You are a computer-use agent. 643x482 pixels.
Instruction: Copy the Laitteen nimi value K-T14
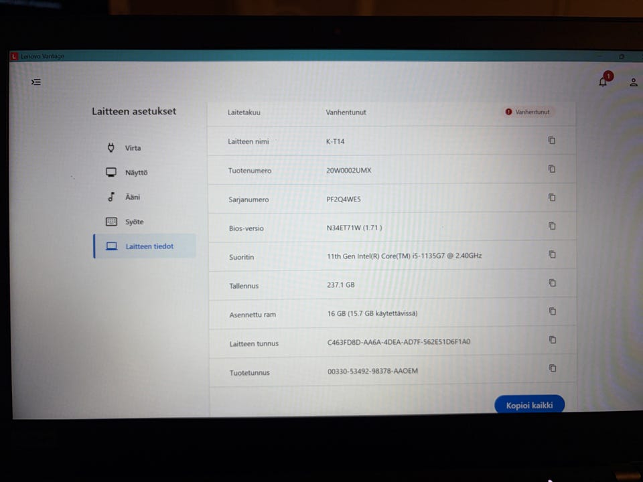(551, 140)
